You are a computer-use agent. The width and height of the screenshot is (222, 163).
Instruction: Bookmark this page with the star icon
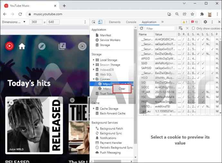tap(192, 14)
